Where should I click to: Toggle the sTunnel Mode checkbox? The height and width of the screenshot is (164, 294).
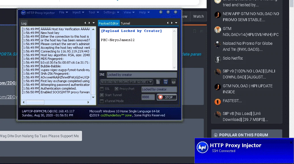tap(102, 101)
